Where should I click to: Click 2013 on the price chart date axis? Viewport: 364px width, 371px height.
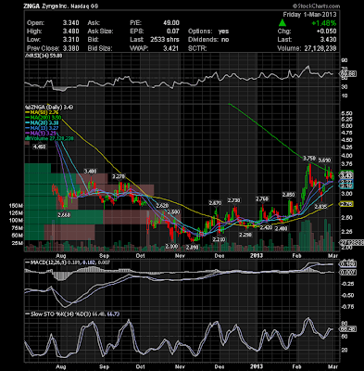257,255
